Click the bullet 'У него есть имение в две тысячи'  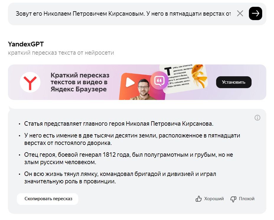(x=132, y=139)
